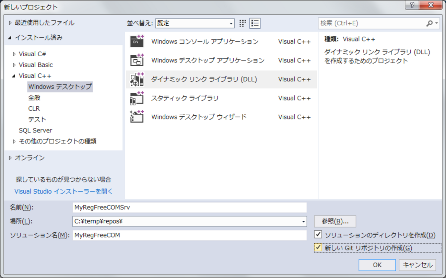Toggle ソリューションのディレクトリを作成 checkbox
This screenshot has width=446, height=278.
coord(318,235)
